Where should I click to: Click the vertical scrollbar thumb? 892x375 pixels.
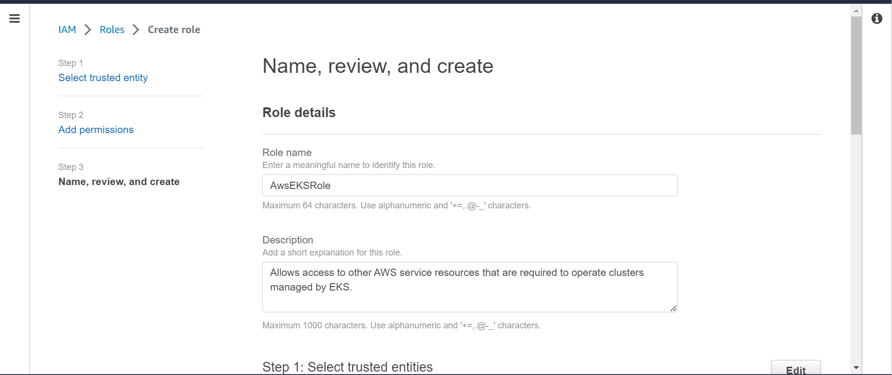point(856,75)
